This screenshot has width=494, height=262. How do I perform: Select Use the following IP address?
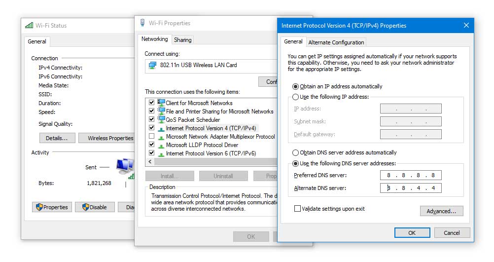coord(295,97)
